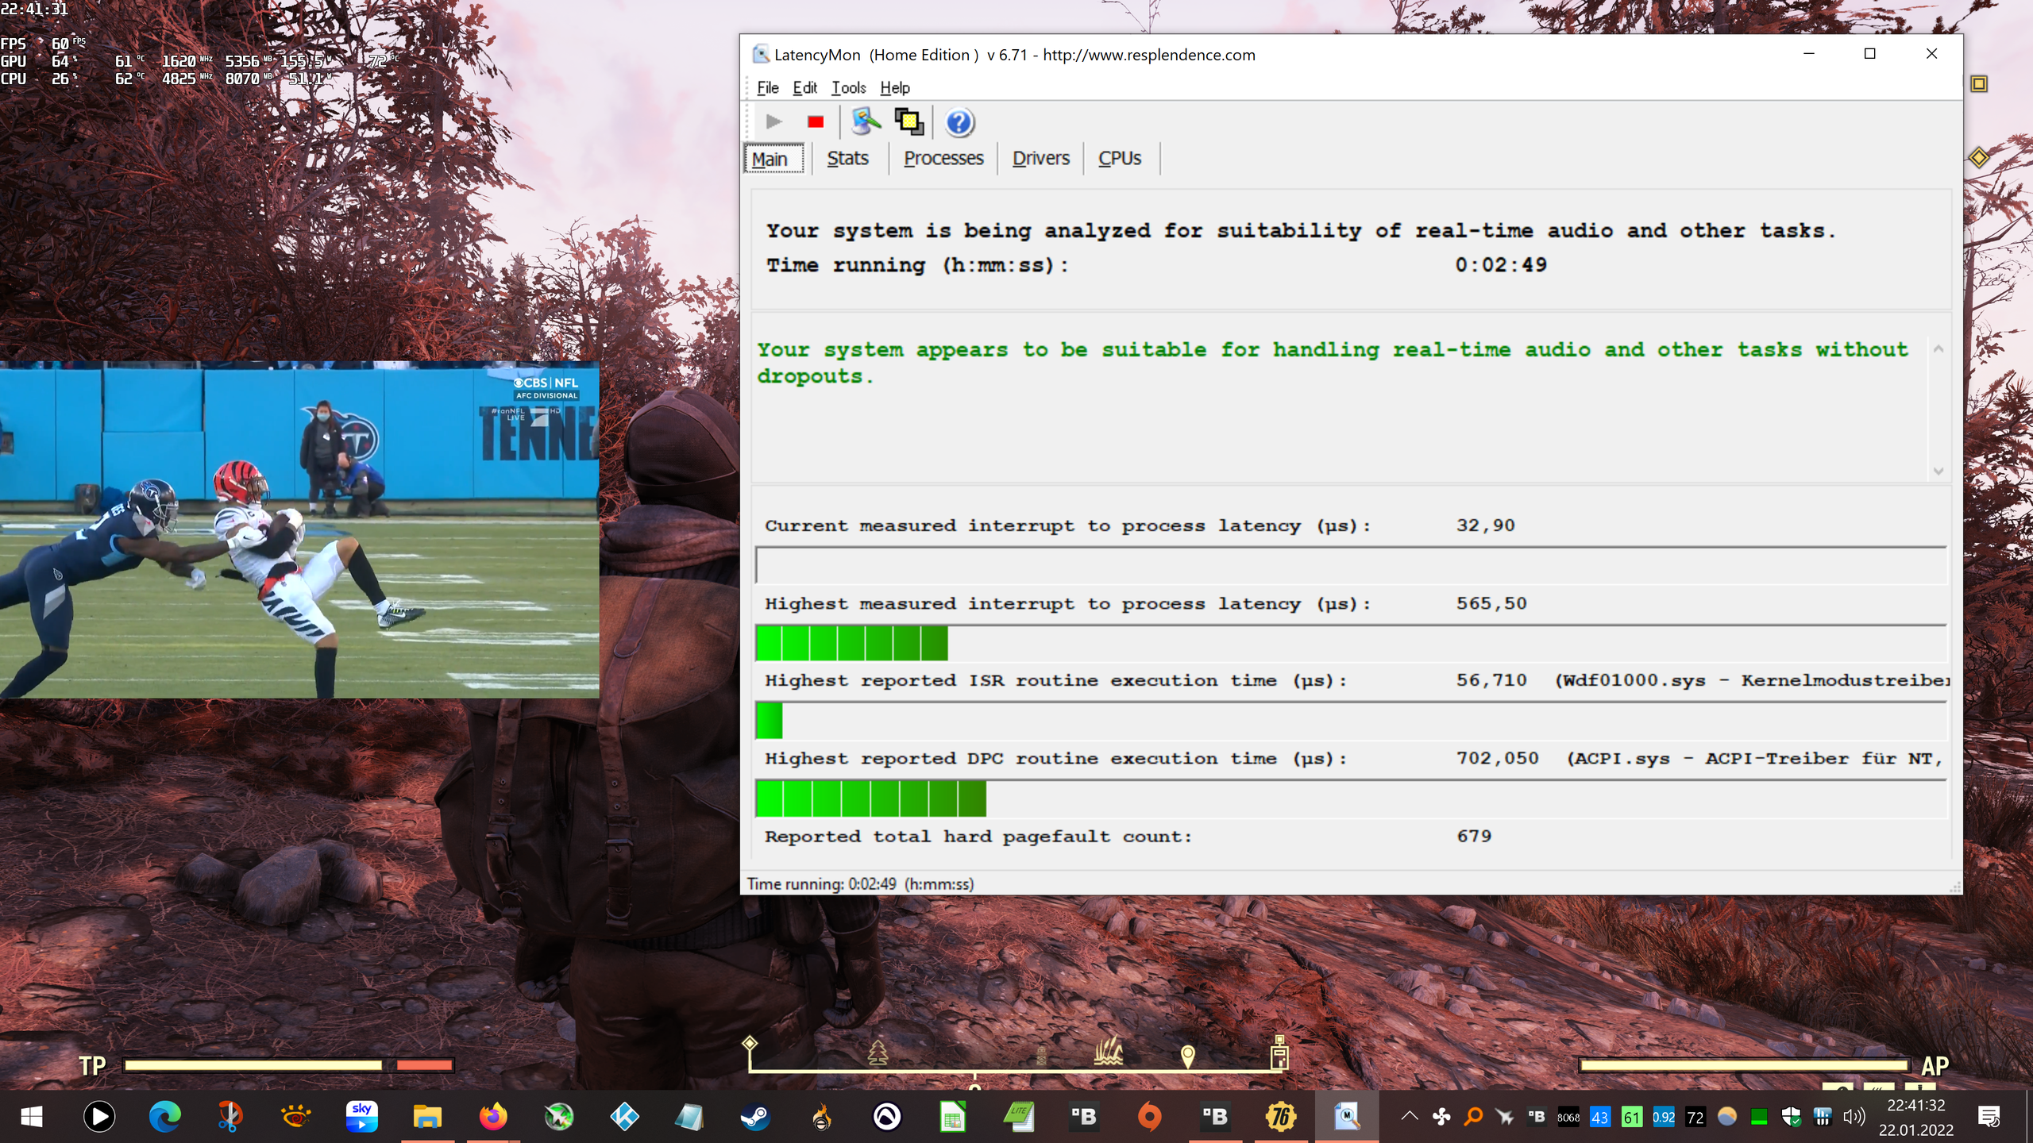
Task: Open the Processes tab
Action: tap(943, 158)
